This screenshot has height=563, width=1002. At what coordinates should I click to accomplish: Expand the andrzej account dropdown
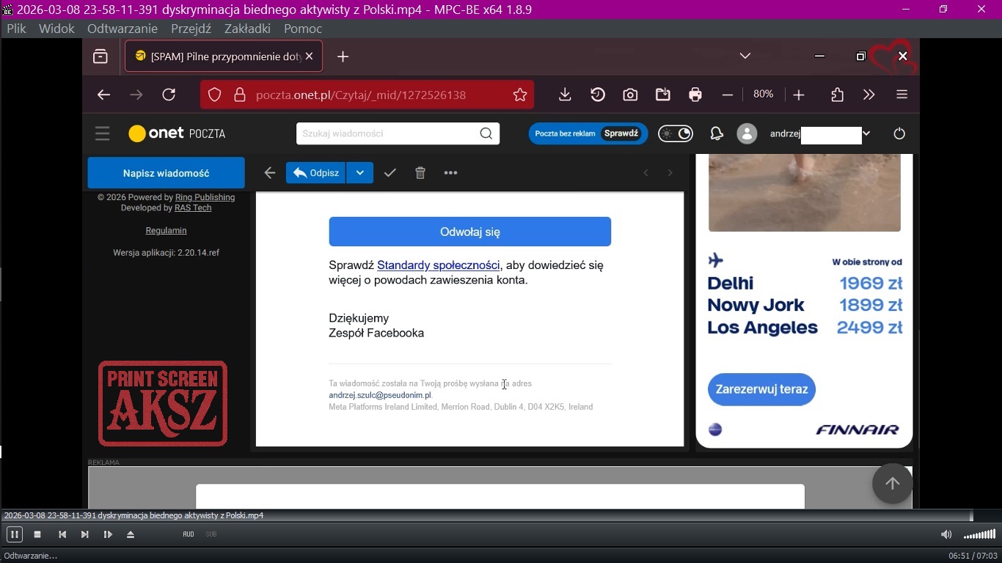pyautogui.click(x=866, y=133)
